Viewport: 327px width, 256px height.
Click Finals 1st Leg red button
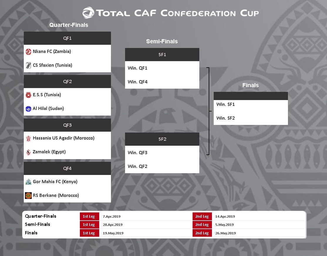[x=88, y=233]
